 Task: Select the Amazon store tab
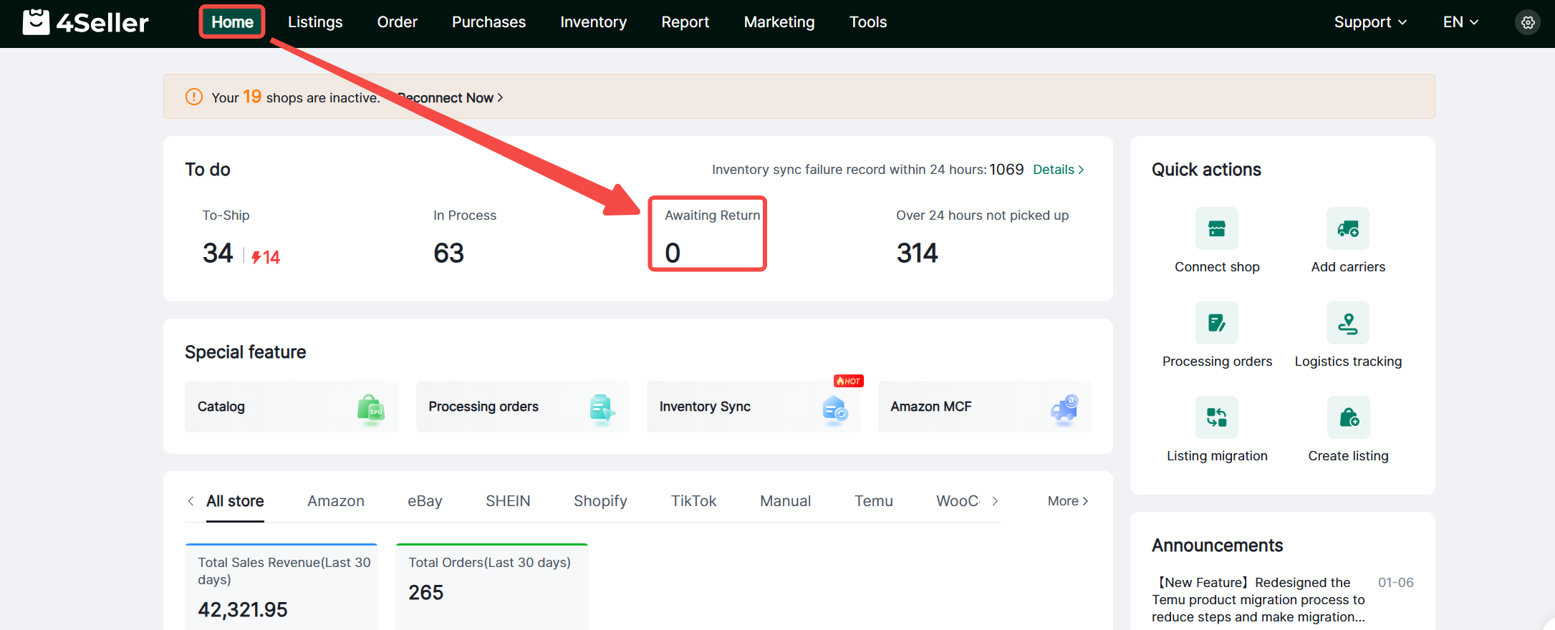click(336, 501)
